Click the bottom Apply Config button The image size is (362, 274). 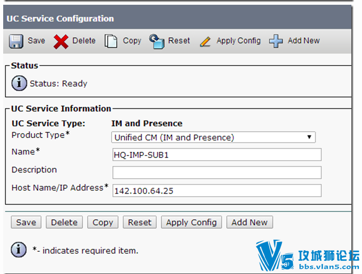coord(192,222)
